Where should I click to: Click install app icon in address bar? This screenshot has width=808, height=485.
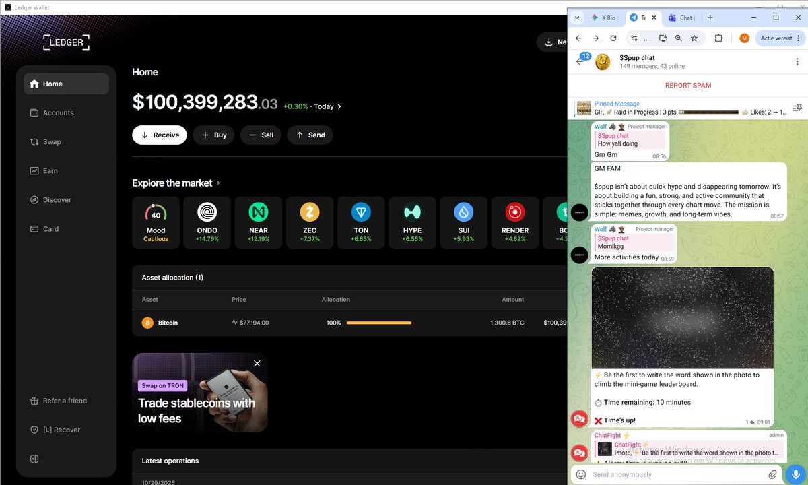[663, 38]
